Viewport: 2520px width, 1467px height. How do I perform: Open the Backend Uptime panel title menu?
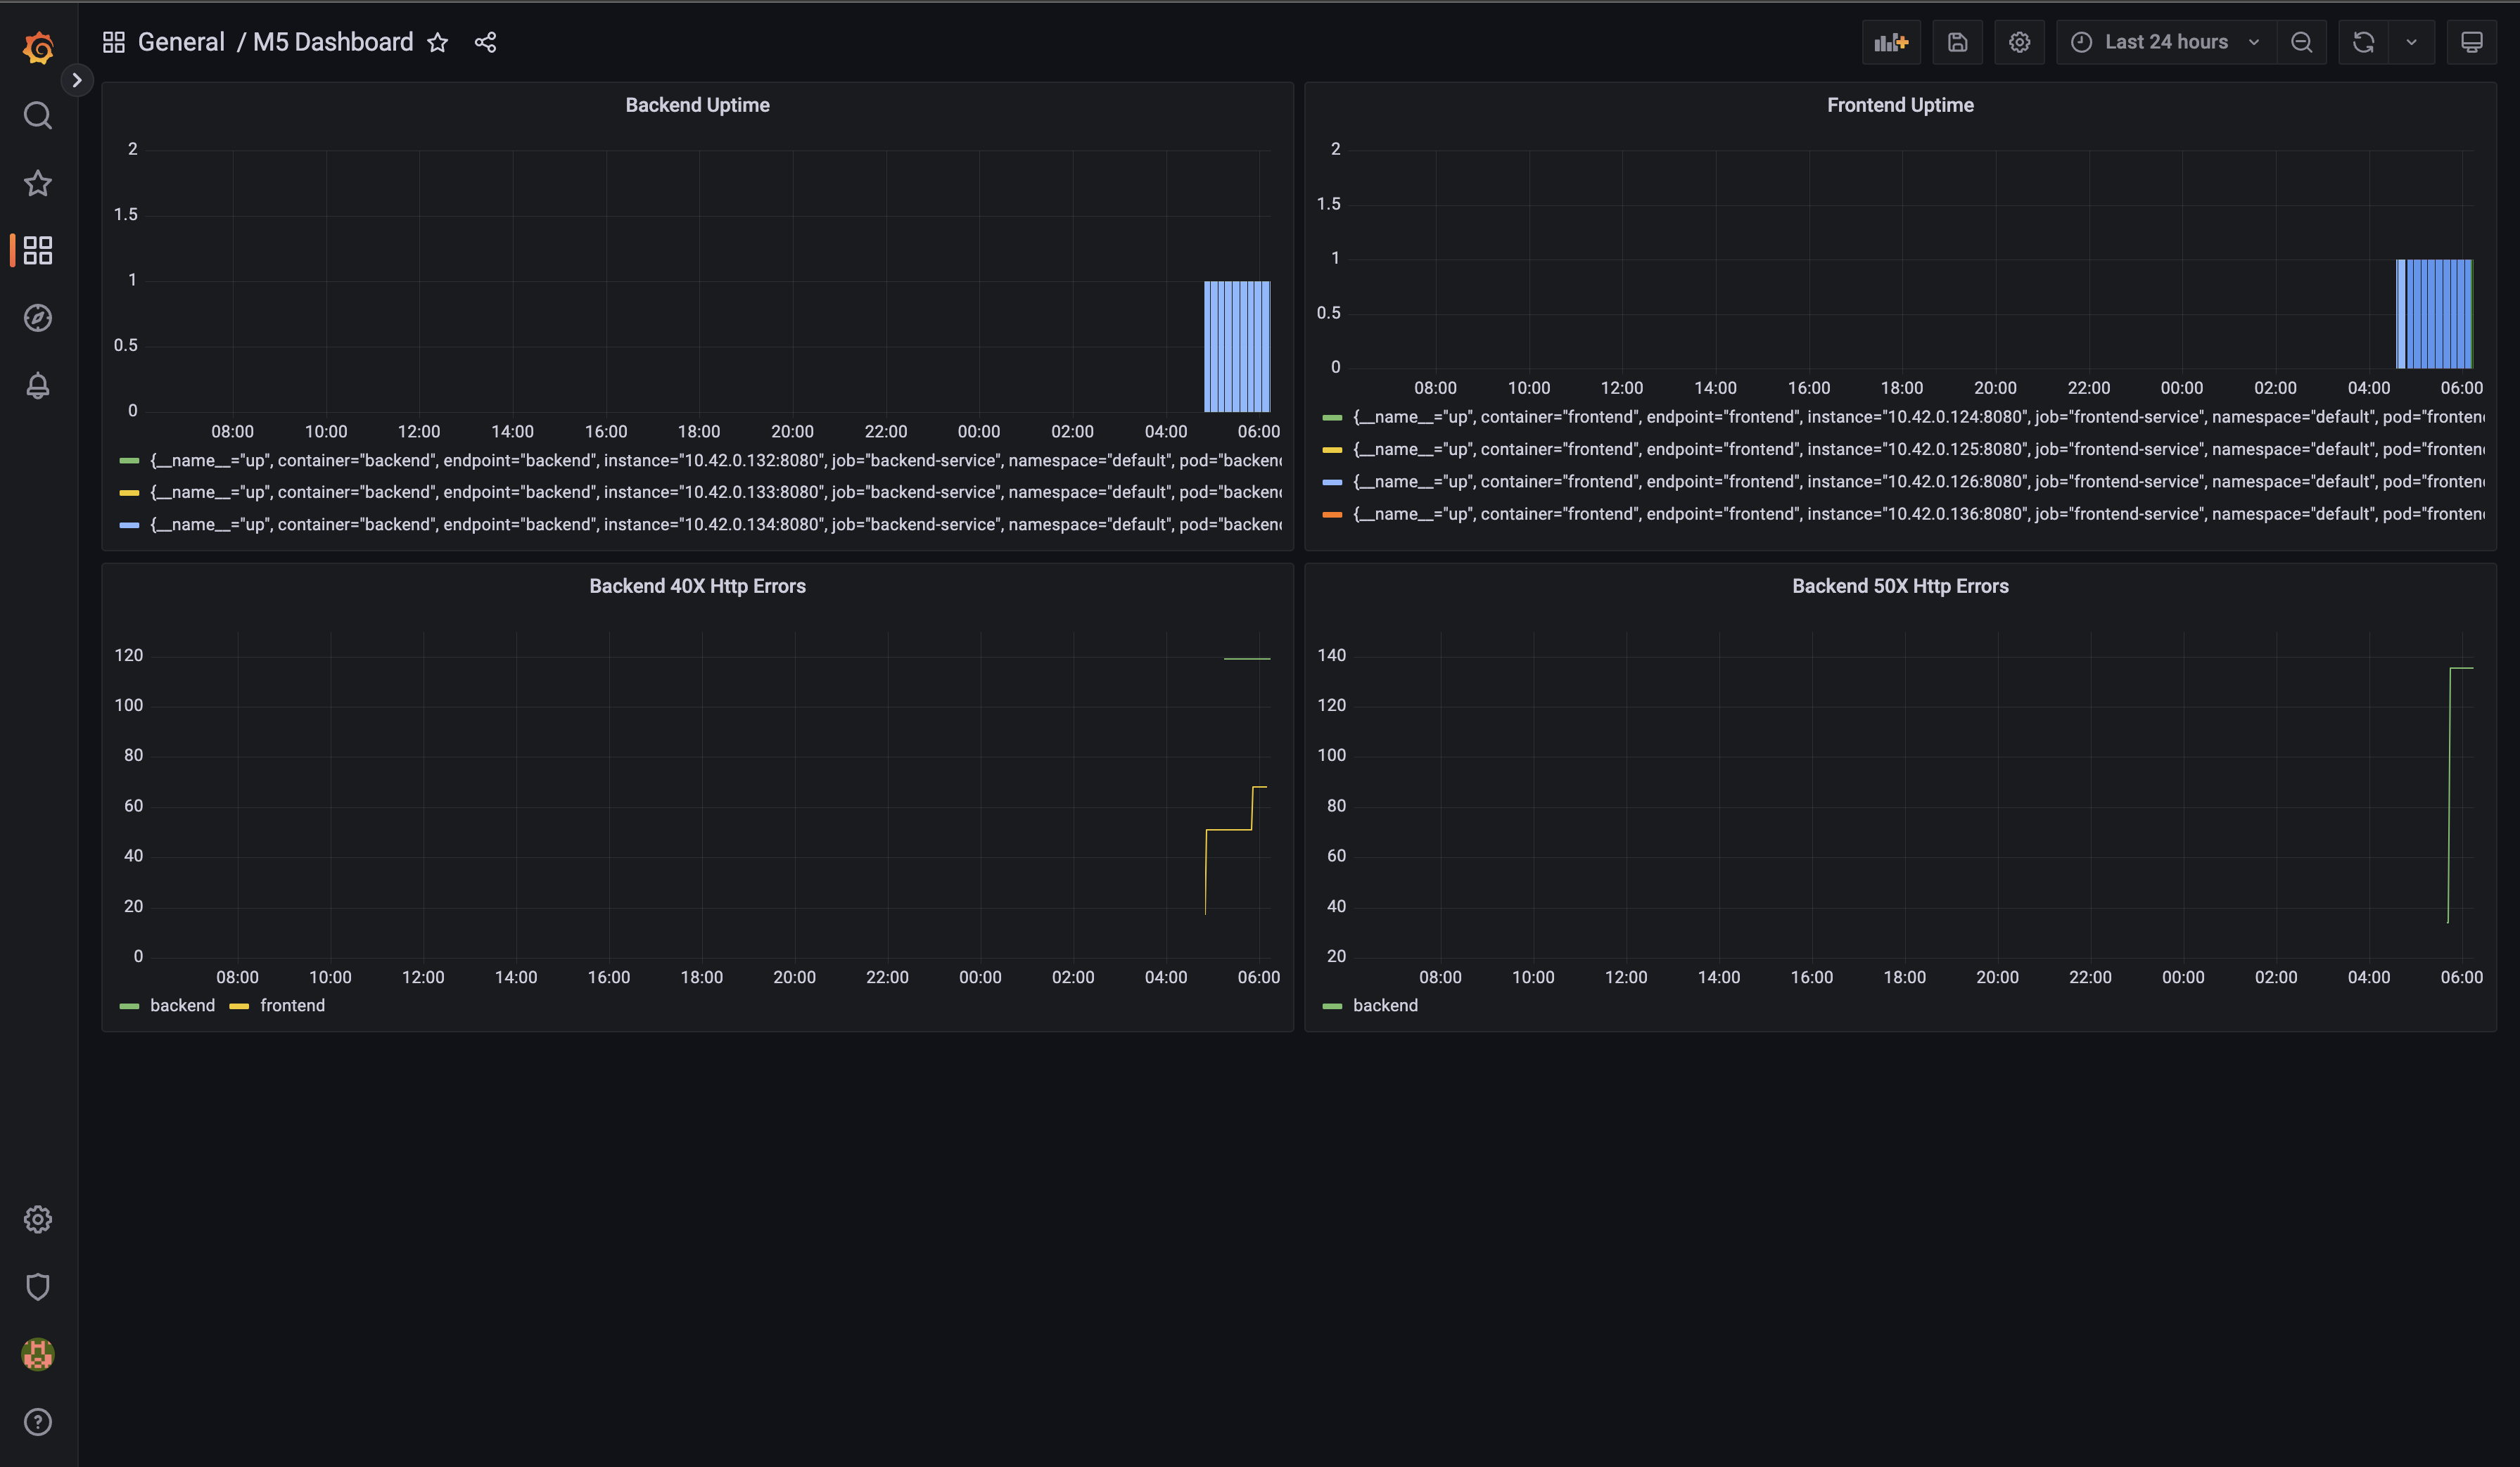coord(697,105)
